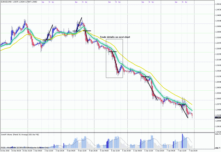Click the "6 Jan 04:30" time axis label
Image resolution: width=221 pixels, height=152 pixels.
point(138,151)
